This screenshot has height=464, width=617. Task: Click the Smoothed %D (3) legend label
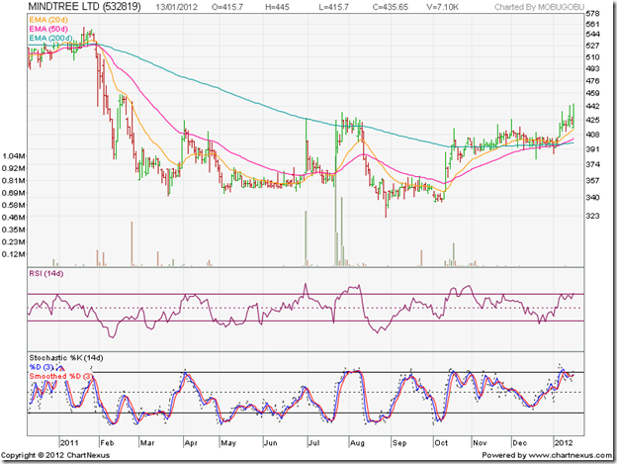point(60,376)
